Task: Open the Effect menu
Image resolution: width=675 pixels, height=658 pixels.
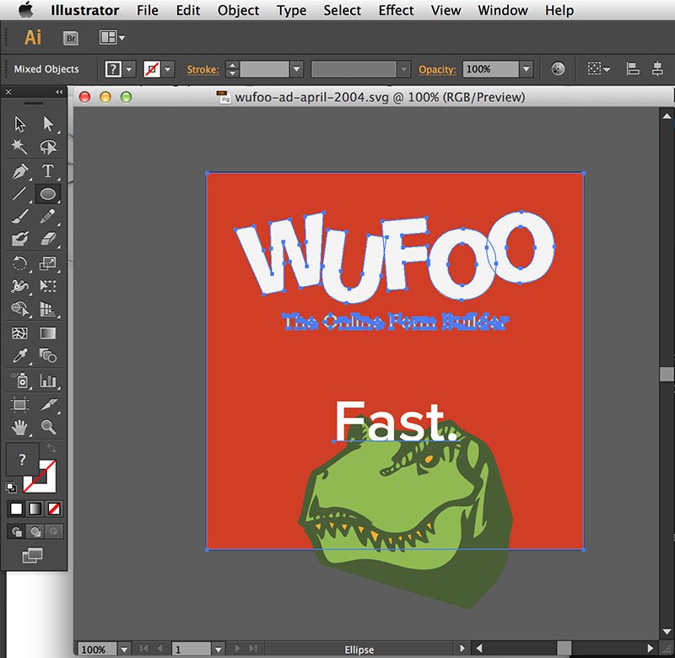Action: point(396,10)
